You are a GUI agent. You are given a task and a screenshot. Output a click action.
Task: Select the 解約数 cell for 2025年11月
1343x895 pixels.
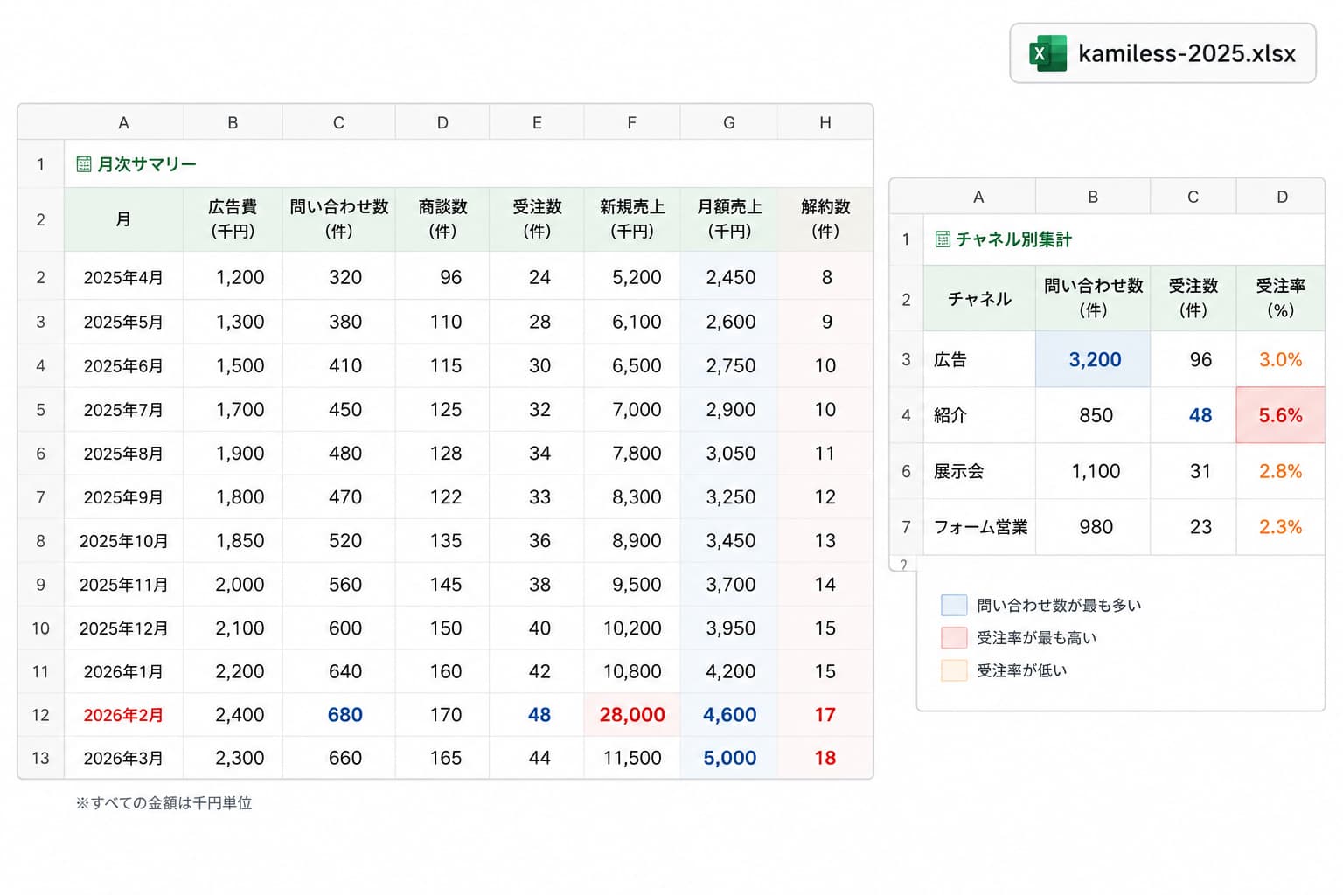point(825,584)
